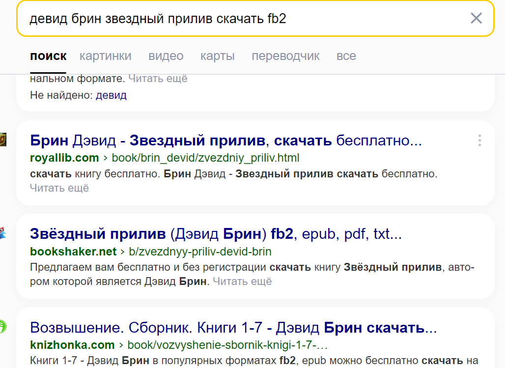Switch to the видео tab
505x368 pixels.
166,56
